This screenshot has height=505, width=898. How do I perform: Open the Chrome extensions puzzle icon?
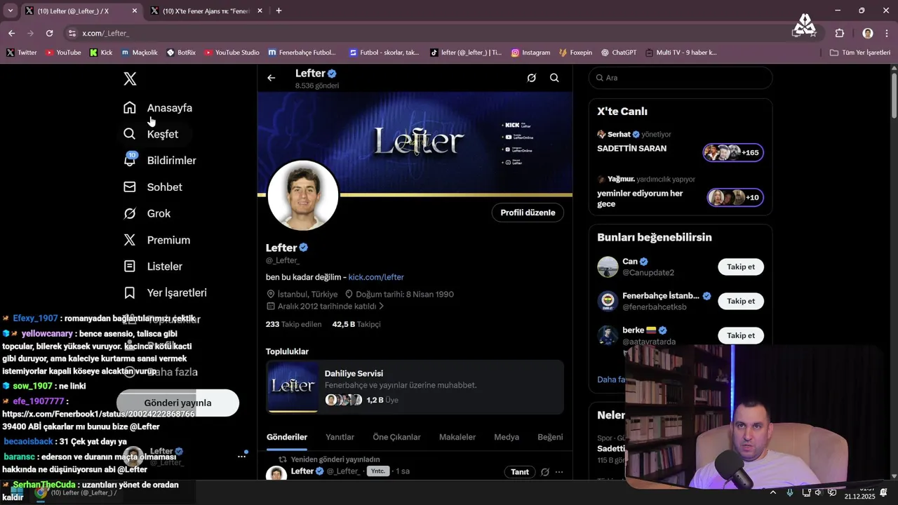[840, 33]
